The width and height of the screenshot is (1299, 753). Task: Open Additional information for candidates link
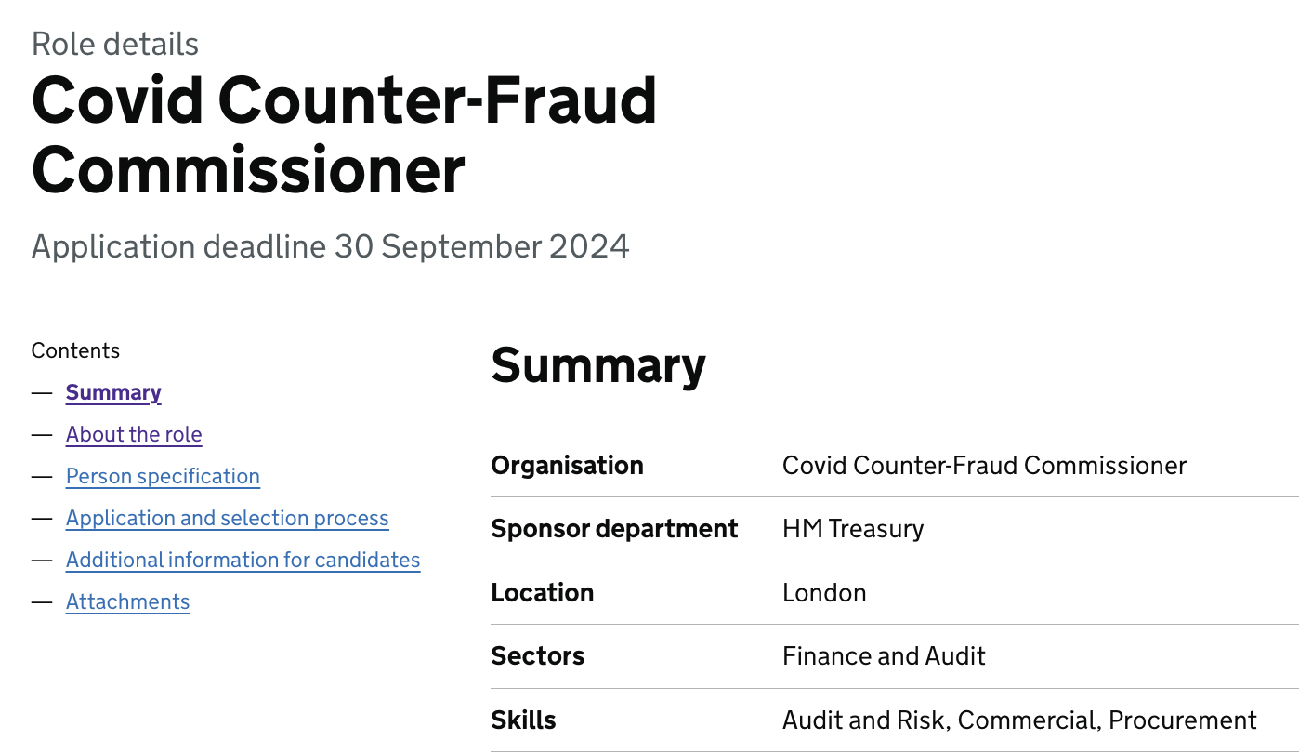[243, 560]
